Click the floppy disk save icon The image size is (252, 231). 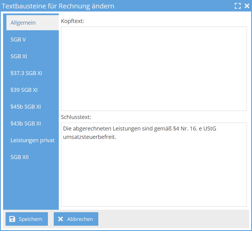click(12, 219)
